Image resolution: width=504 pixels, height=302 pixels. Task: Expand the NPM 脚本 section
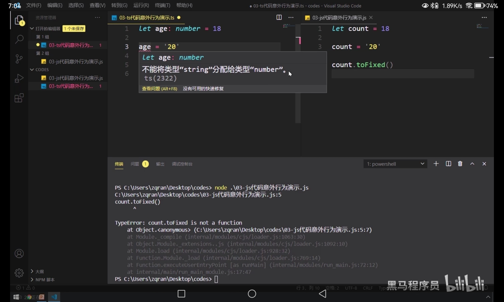(x=32, y=280)
